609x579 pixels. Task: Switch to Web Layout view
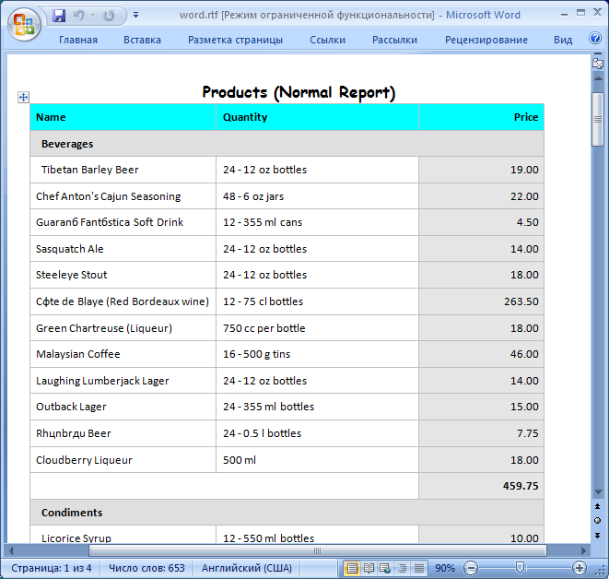pos(385,568)
